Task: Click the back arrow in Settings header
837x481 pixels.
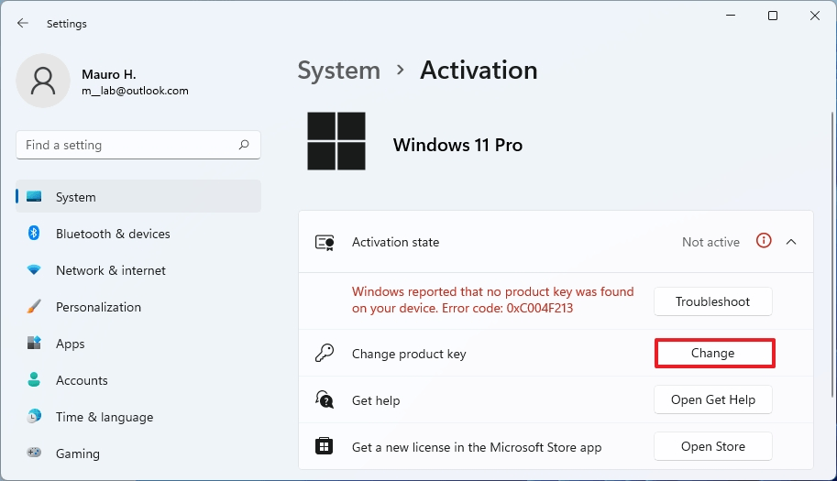Action: click(x=23, y=23)
